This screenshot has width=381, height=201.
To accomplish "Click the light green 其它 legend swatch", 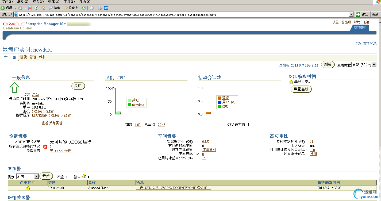I will click(130, 100).
